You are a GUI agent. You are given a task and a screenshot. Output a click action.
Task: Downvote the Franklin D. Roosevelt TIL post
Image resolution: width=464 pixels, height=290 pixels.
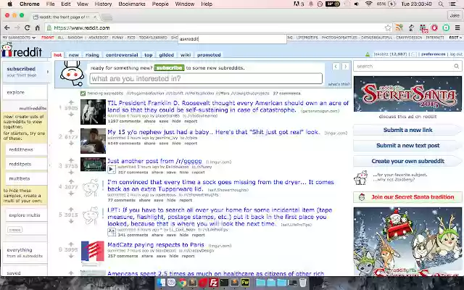(x=71, y=115)
